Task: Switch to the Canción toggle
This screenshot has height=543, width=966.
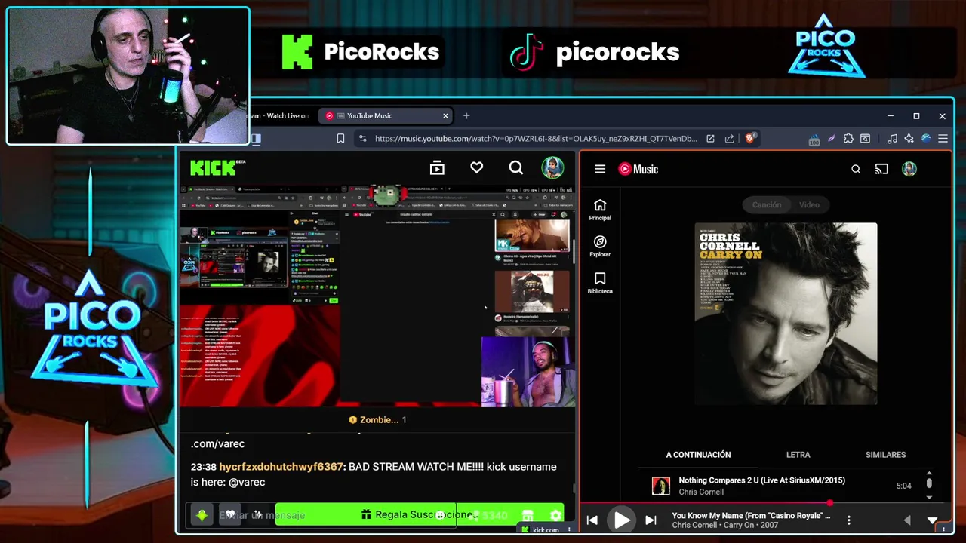Action: (766, 204)
